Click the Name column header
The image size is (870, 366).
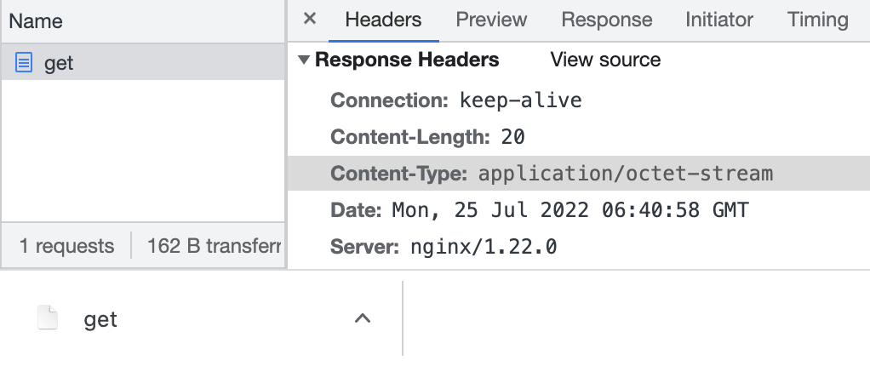pyautogui.click(x=36, y=21)
